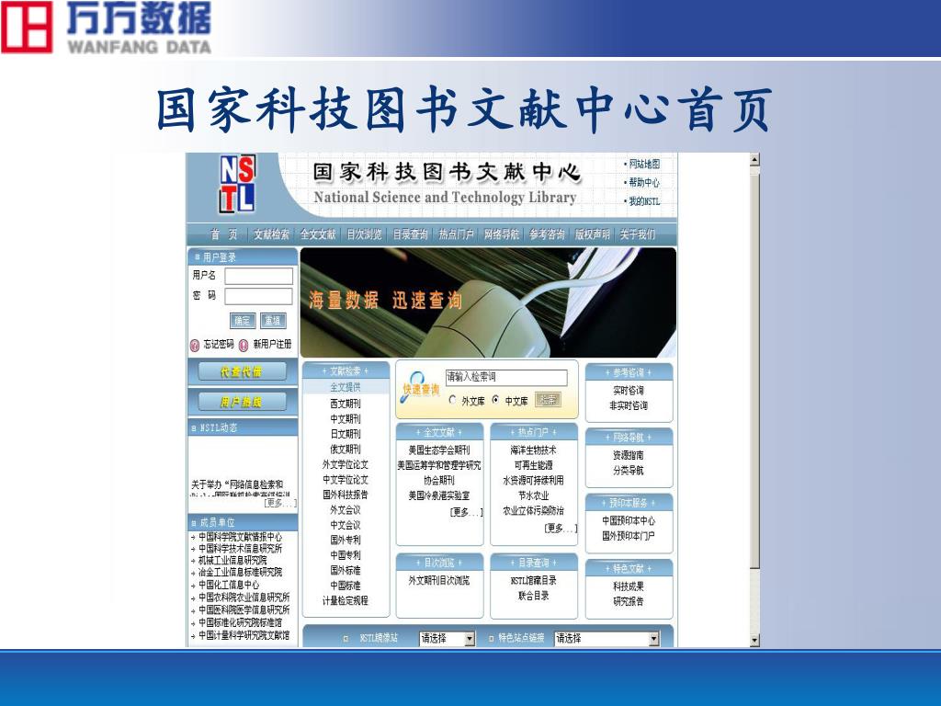Open the 可再生能源 link
Viewport: 941px width, 706px height.
click(x=534, y=465)
